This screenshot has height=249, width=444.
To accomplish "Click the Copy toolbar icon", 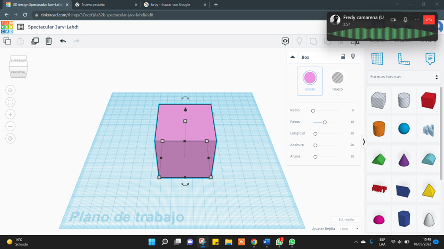I will coord(7,41).
